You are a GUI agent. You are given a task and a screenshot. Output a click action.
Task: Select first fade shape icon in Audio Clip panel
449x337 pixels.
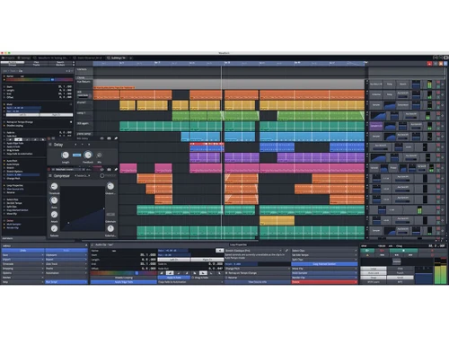(162, 273)
